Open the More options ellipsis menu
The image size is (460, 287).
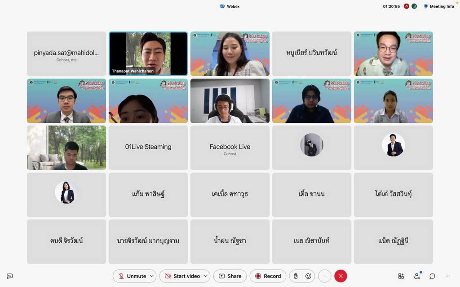[324, 276]
